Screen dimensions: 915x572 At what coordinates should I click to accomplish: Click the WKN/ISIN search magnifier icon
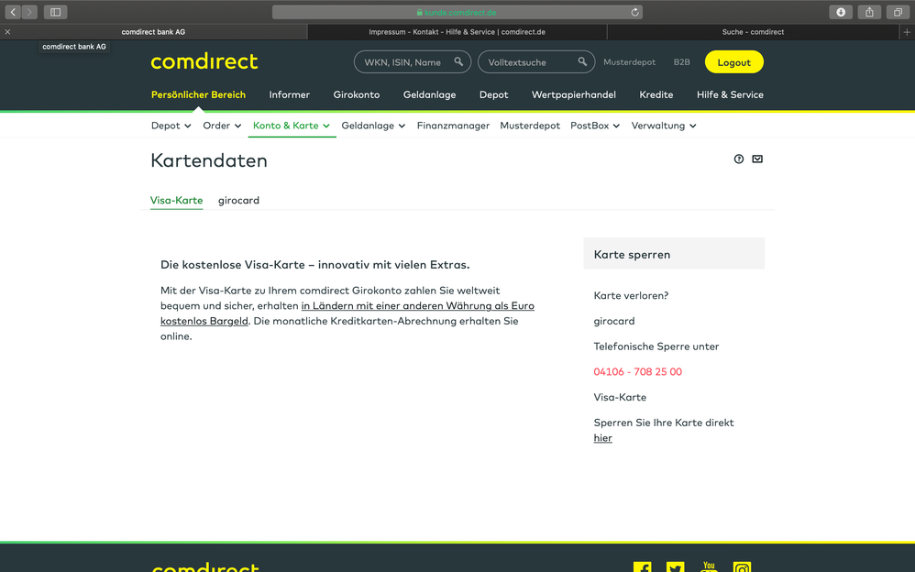(457, 61)
